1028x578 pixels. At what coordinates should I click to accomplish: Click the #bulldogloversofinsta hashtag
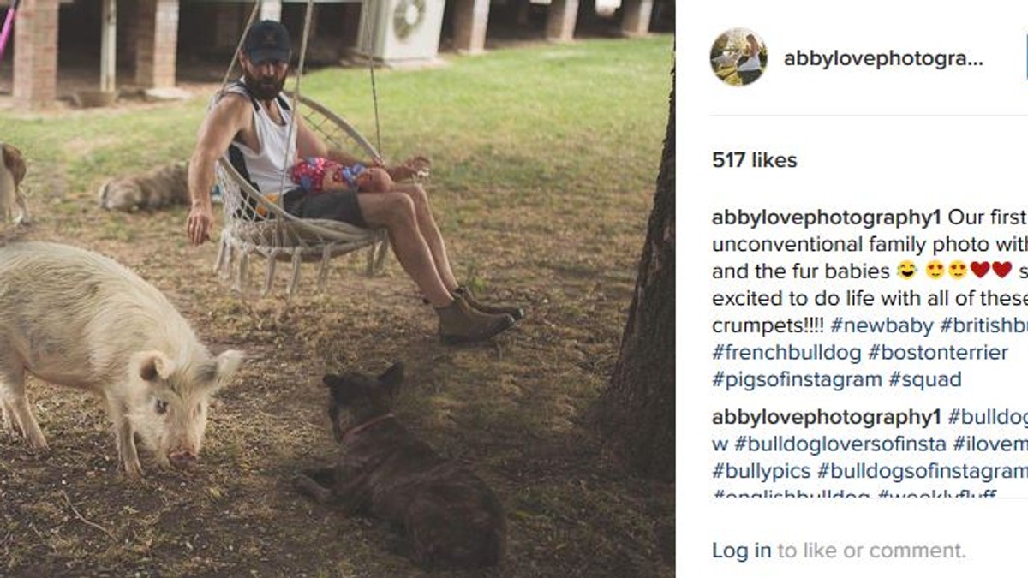[x=840, y=444]
